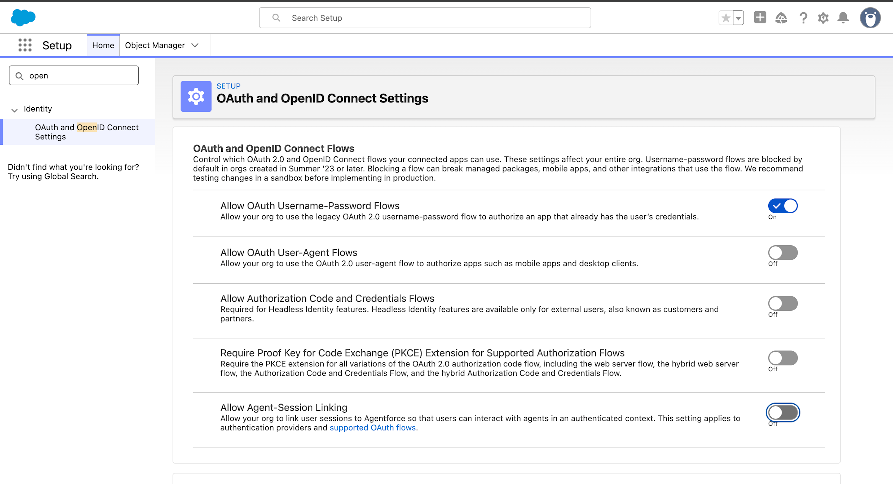
Task: View notifications bell icon
Action: click(843, 18)
